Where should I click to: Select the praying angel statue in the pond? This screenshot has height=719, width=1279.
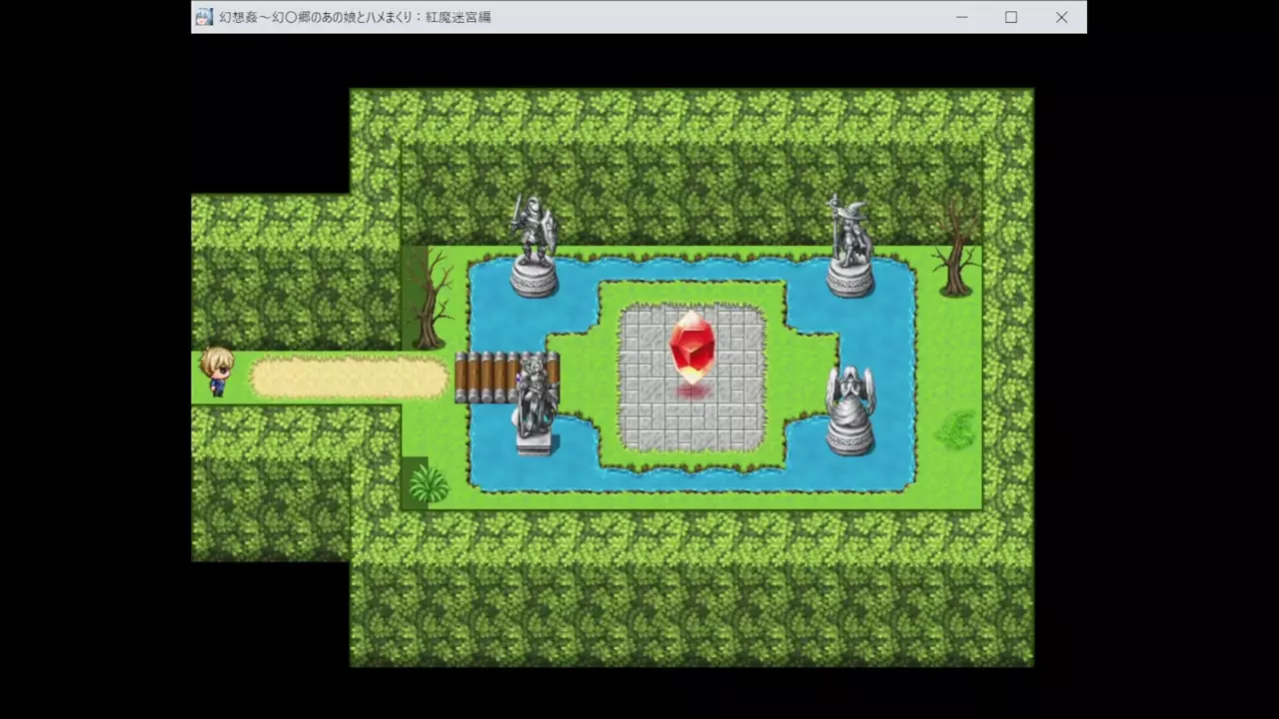click(x=850, y=409)
